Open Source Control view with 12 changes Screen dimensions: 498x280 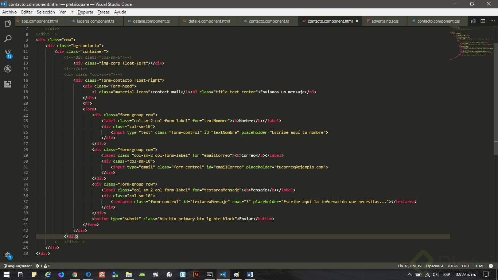(8, 54)
